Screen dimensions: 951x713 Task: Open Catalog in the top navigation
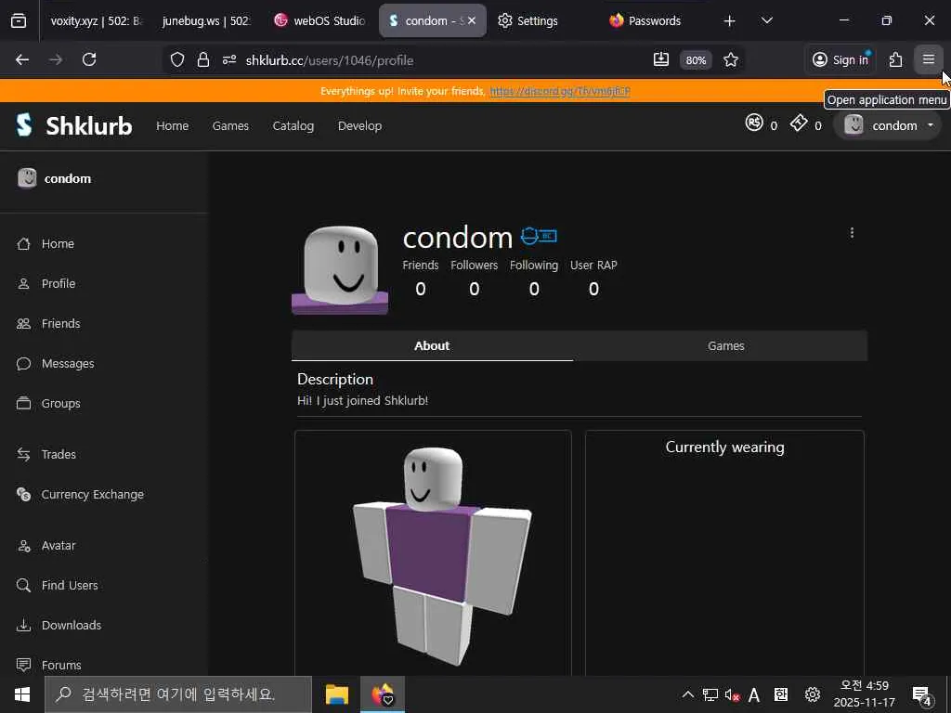(293, 125)
